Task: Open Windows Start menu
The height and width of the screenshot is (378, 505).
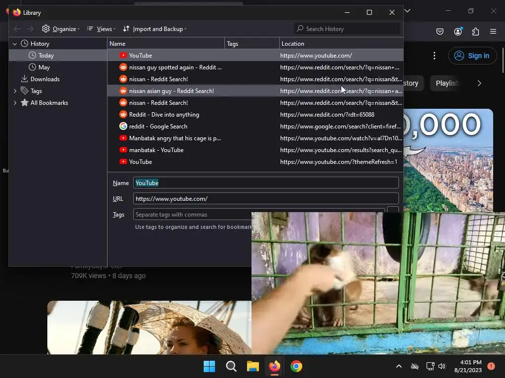Action: coord(209,366)
